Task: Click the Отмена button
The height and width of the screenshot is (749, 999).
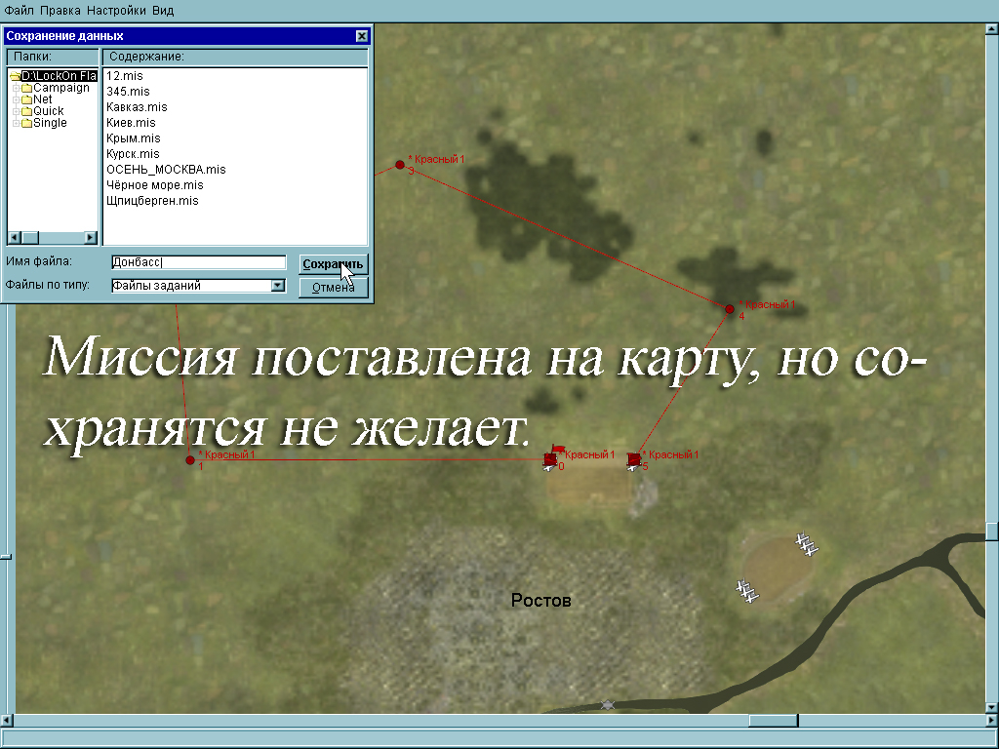Action: 334,288
